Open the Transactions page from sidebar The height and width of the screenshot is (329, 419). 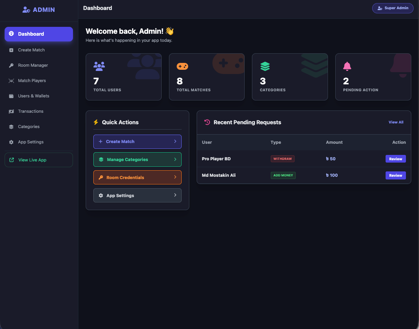39,112
